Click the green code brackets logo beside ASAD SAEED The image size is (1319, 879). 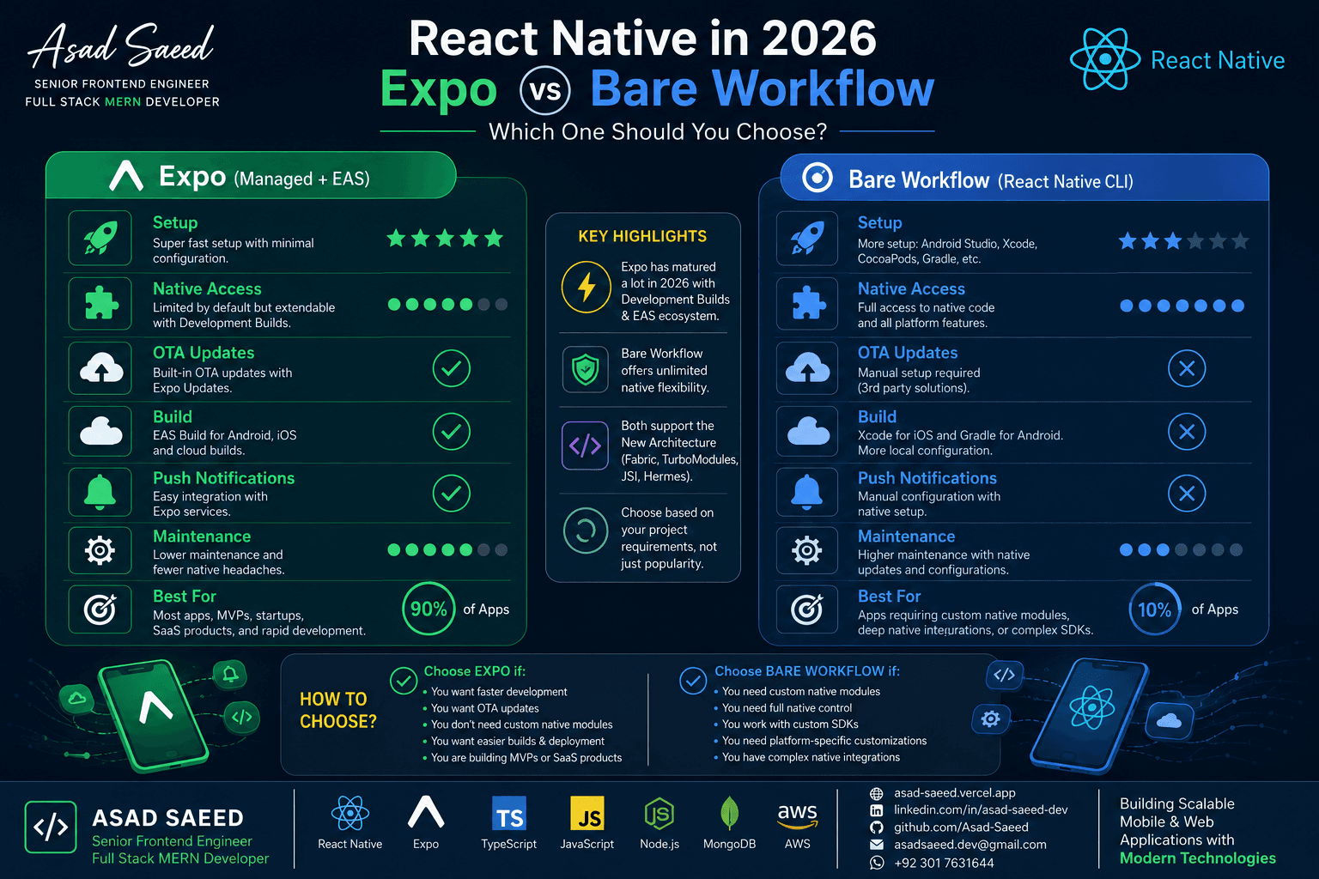pyautogui.click(x=51, y=827)
